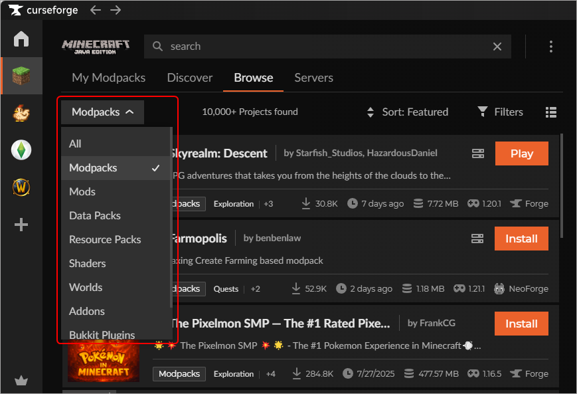
Task: Expand +2 more tags on Farmopolis
Action: pyautogui.click(x=256, y=289)
